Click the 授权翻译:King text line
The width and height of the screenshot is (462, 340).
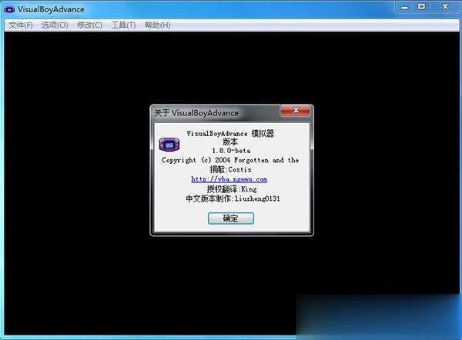pyautogui.click(x=232, y=189)
